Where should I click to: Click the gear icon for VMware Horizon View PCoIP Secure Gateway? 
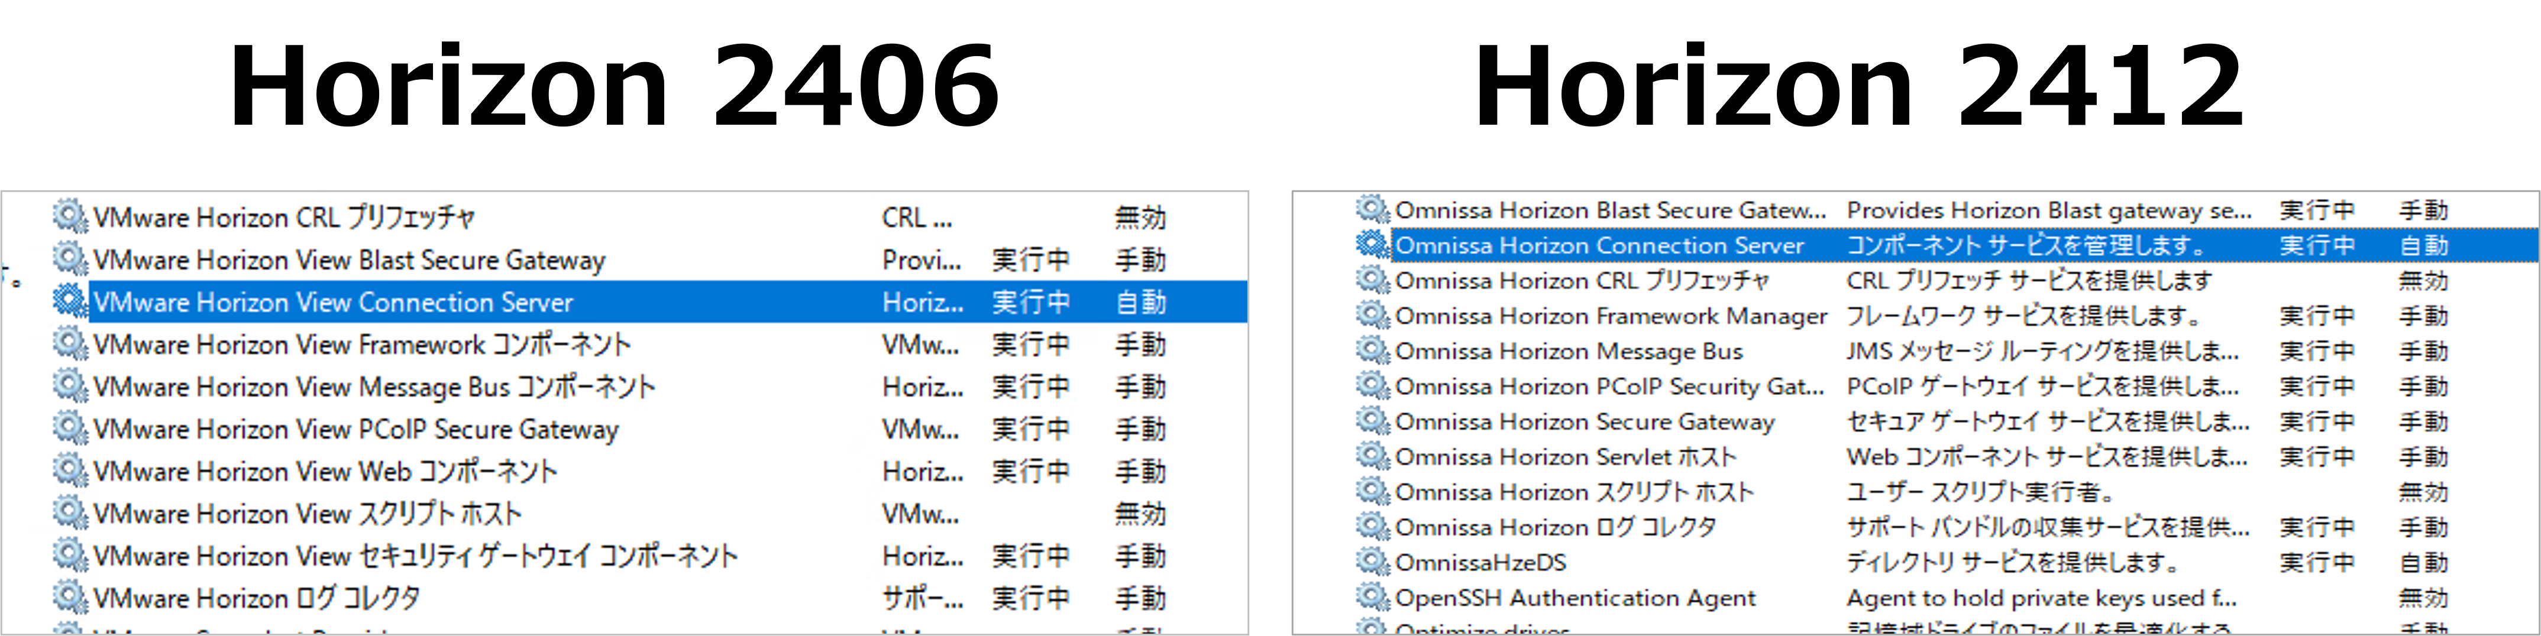70,428
